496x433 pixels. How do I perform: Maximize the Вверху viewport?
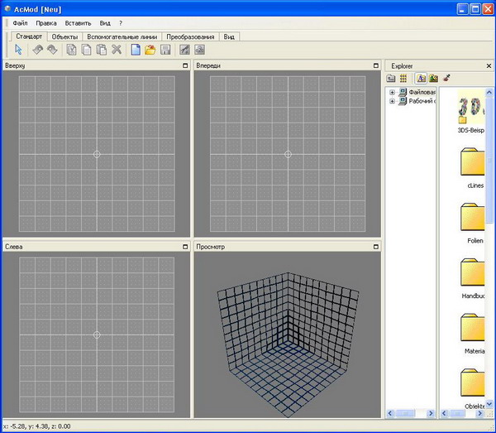coord(186,65)
